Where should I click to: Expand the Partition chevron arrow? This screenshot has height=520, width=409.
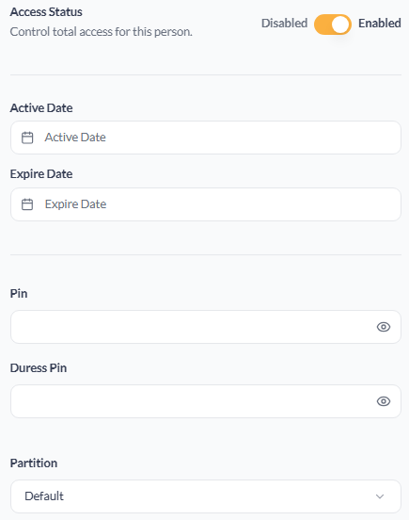380,496
